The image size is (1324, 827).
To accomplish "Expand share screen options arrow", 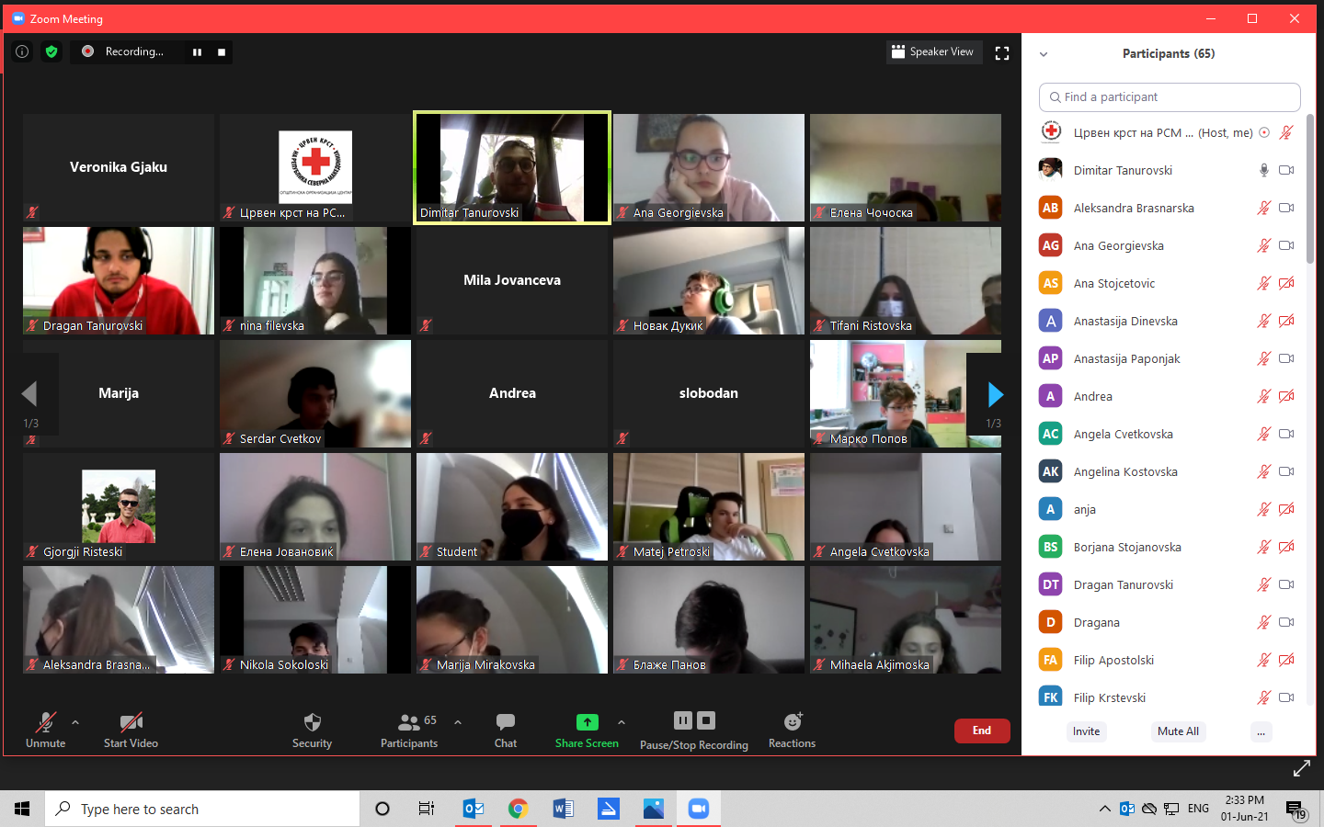I will pyautogui.click(x=622, y=722).
